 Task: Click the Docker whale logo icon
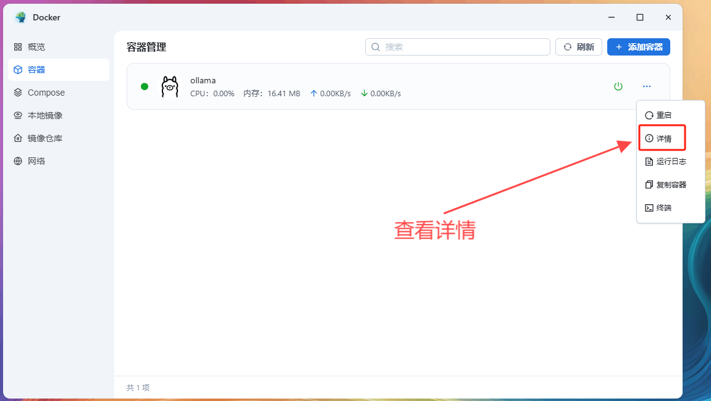21,17
